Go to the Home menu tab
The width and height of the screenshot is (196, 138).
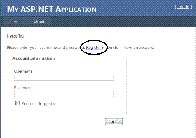(15, 22)
